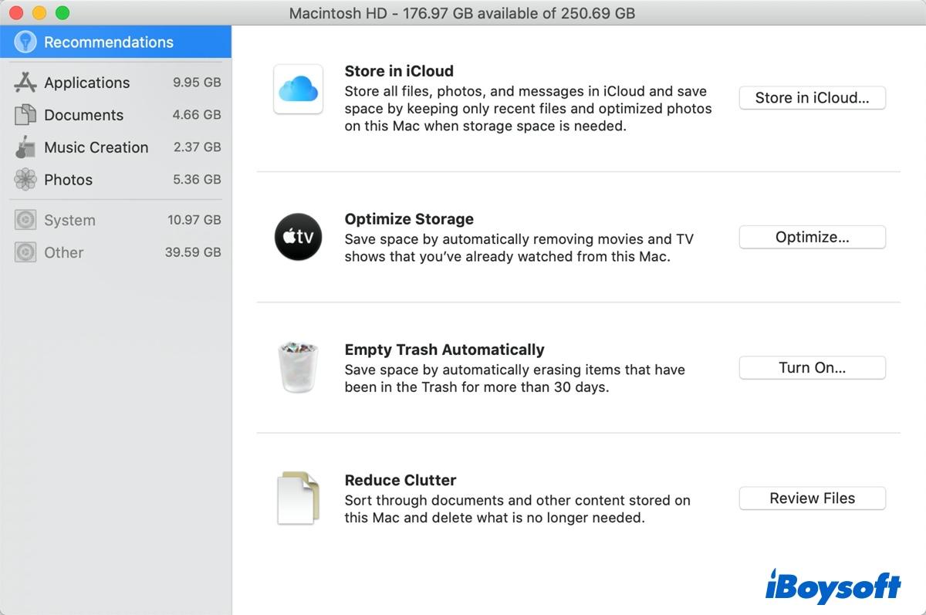This screenshot has height=615, width=926.
Task: Open Review Files for Reduce Clutter
Action: tap(812, 498)
